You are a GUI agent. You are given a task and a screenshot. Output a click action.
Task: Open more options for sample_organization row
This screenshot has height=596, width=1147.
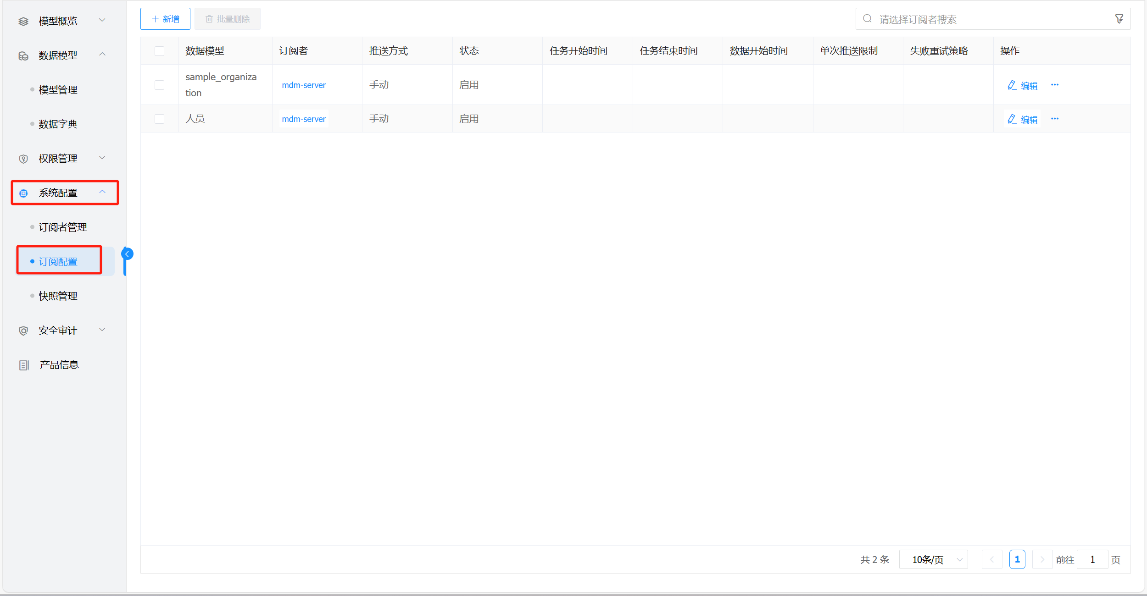(x=1055, y=85)
